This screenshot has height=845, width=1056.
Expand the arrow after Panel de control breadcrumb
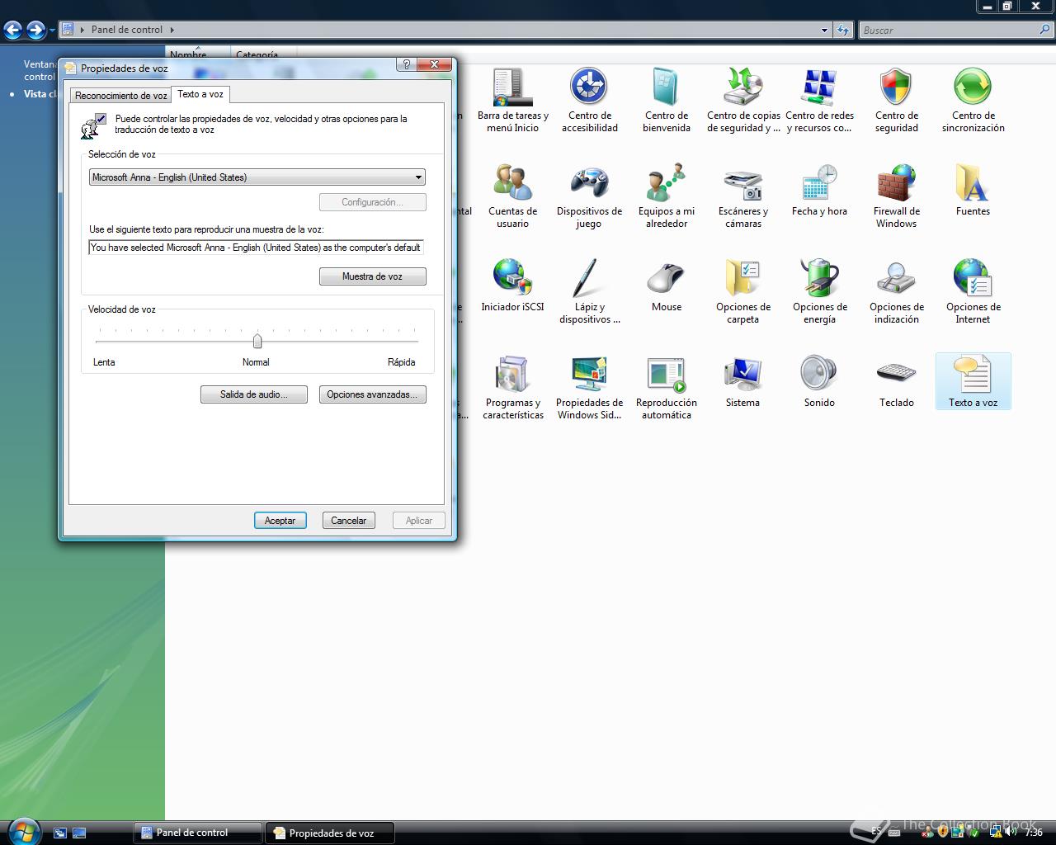click(x=172, y=30)
